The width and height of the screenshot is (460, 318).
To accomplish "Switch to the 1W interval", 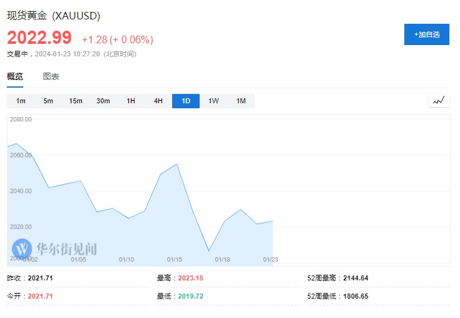I will [213, 101].
